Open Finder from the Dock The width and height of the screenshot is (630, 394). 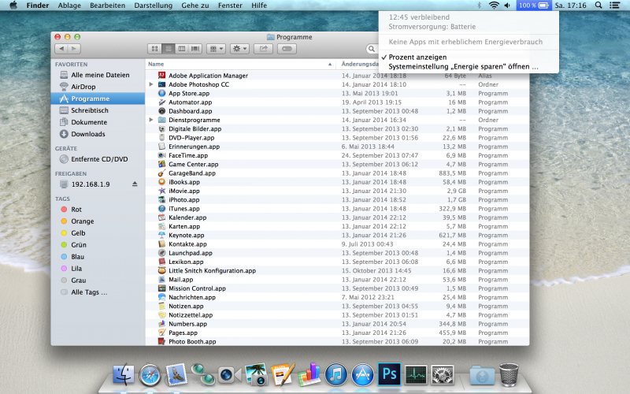pyautogui.click(x=124, y=374)
